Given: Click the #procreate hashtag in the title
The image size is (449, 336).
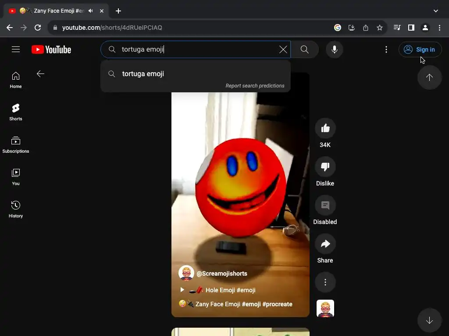Looking at the screenshot, I should [277, 304].
